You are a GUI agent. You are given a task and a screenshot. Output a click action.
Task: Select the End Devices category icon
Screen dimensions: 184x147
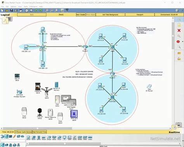click(7, 137)
